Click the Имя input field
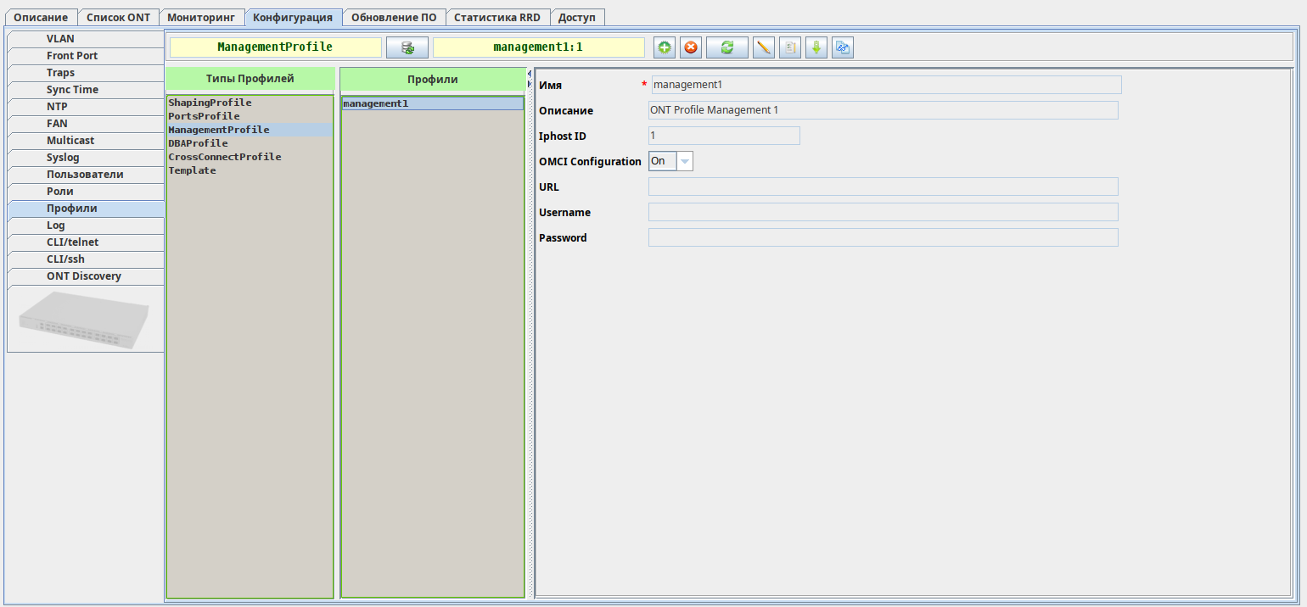The image size is (1307, 607). click(x=886, y=85)
